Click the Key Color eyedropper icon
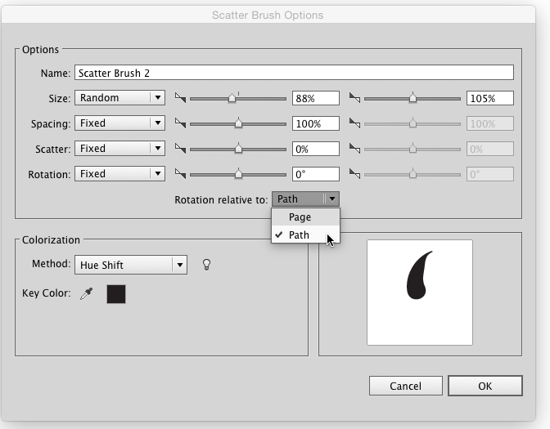Image resolution: width=550 pixels, height=429 pixels. 86,294
